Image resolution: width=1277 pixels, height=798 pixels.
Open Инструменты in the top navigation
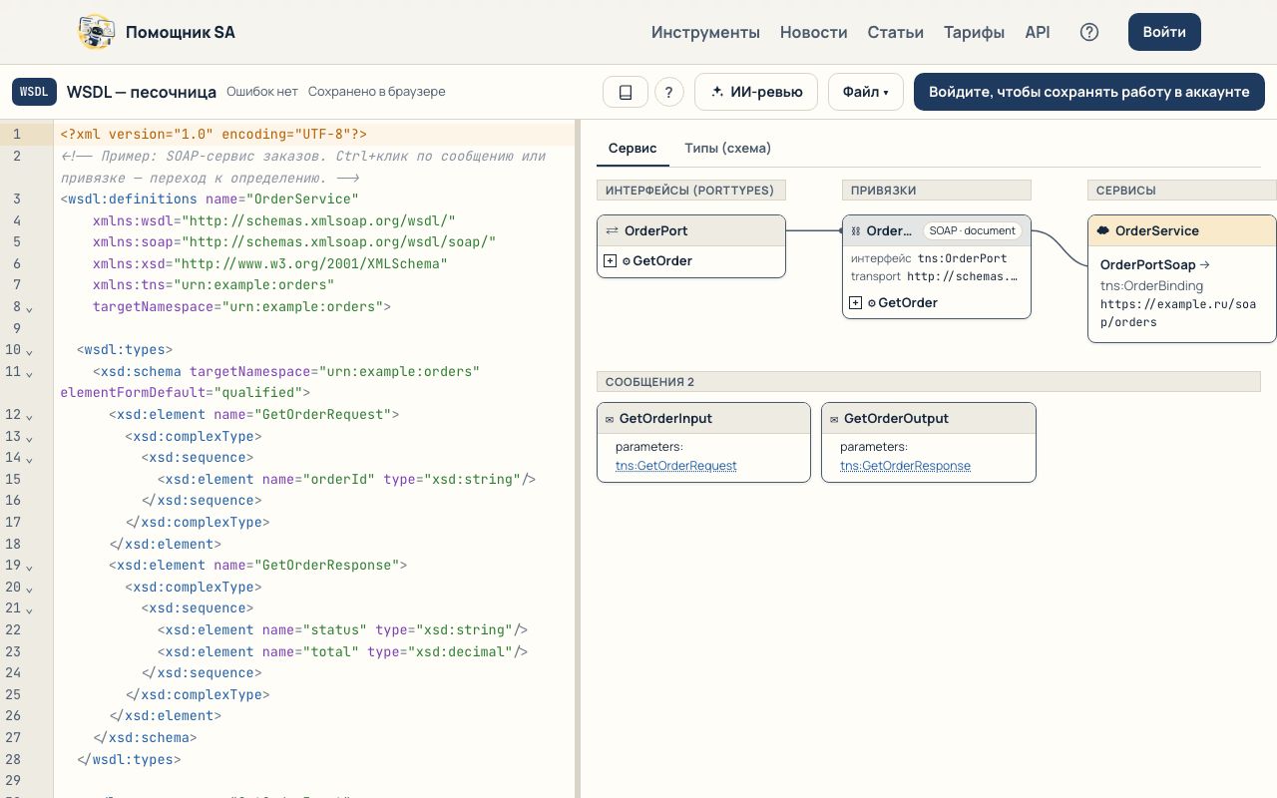pos(705,32)
